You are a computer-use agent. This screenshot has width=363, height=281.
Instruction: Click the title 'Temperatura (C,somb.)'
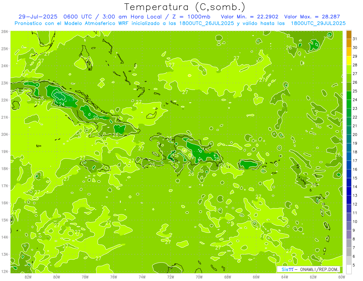tap(185, 7)
